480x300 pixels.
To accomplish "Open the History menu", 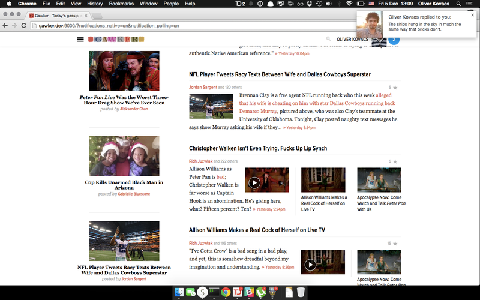I will click(95, 4).
